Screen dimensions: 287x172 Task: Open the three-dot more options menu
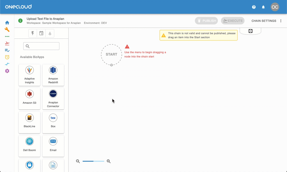(281, 21)
